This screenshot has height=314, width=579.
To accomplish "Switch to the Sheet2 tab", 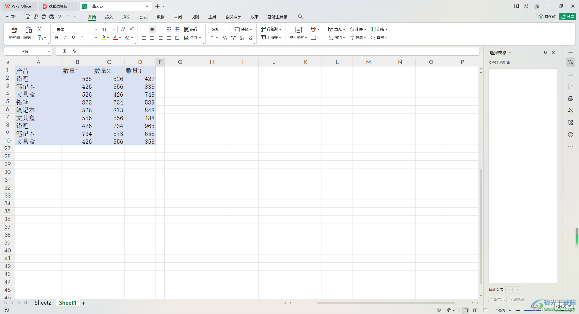I will coord(43,303).
